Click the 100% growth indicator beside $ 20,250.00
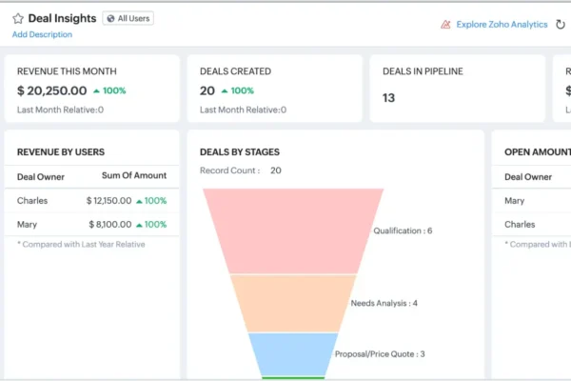 [x=109, y=90]
